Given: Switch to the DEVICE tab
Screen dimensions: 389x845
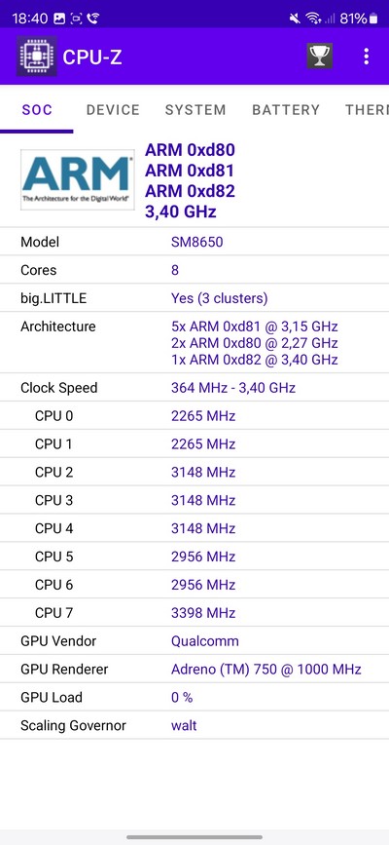Looking at the screenshot, I should coord(113,110).
